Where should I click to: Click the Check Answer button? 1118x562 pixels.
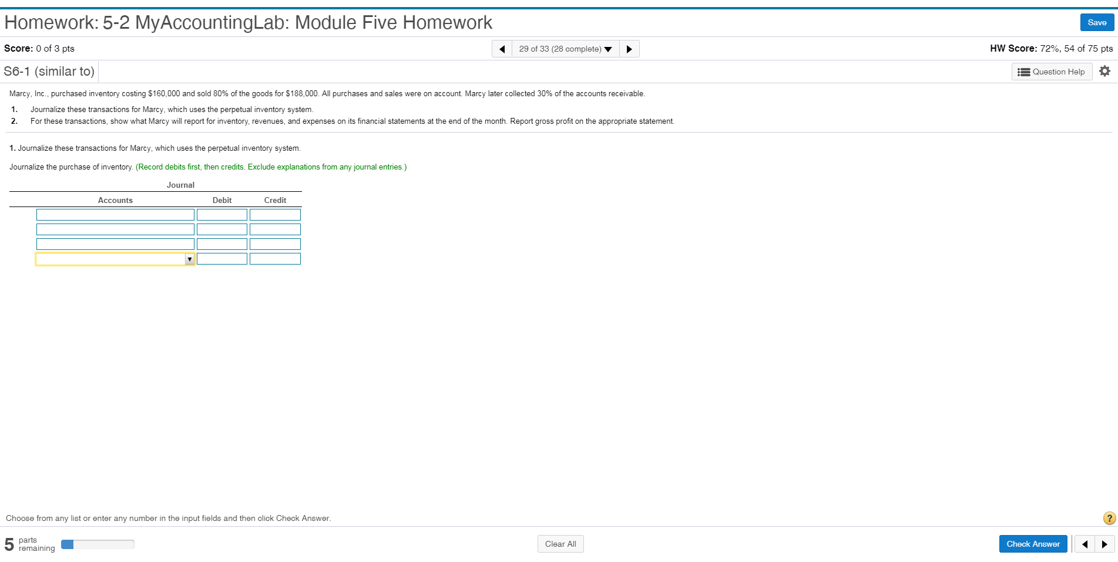coord(1033,544)
